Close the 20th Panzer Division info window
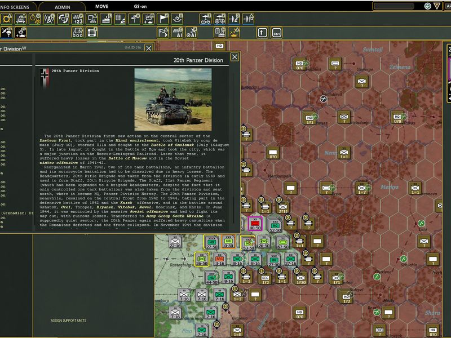The height and width of the screenshot is (338, 451). click(235, 57)
